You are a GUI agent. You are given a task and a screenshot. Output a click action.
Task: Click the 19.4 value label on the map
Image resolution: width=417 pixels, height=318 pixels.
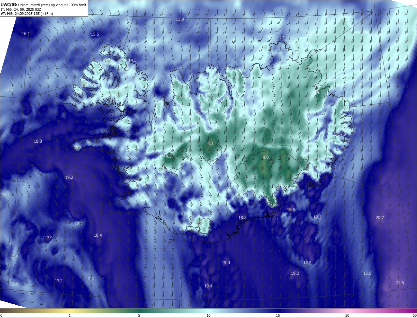[x=208, y=286]
